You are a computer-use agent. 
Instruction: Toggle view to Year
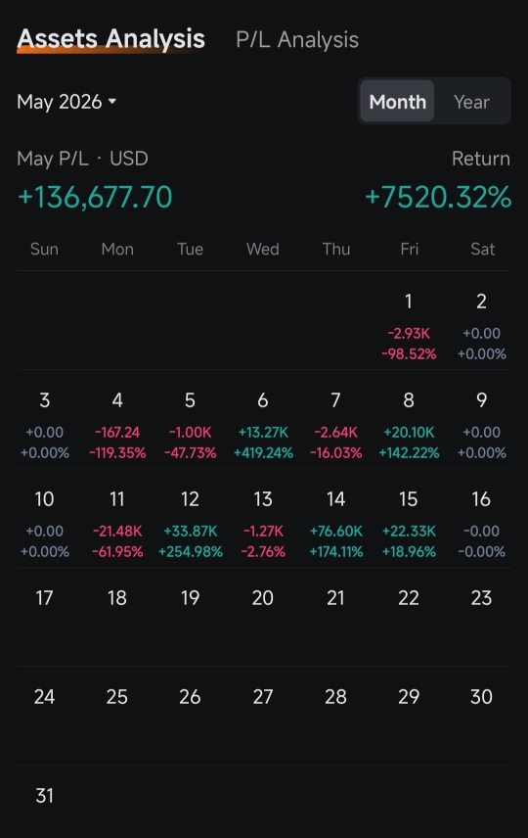[x=471, y=102]
